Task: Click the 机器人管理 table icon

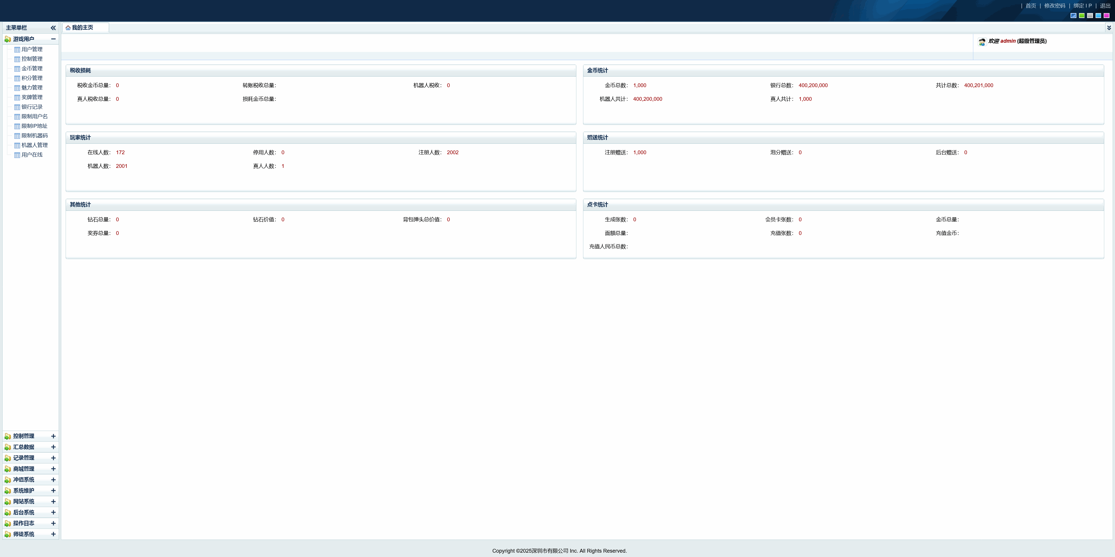Action: coord(17,145)
